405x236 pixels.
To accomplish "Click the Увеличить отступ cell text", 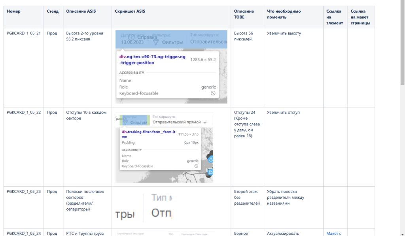I will (283, 113).
